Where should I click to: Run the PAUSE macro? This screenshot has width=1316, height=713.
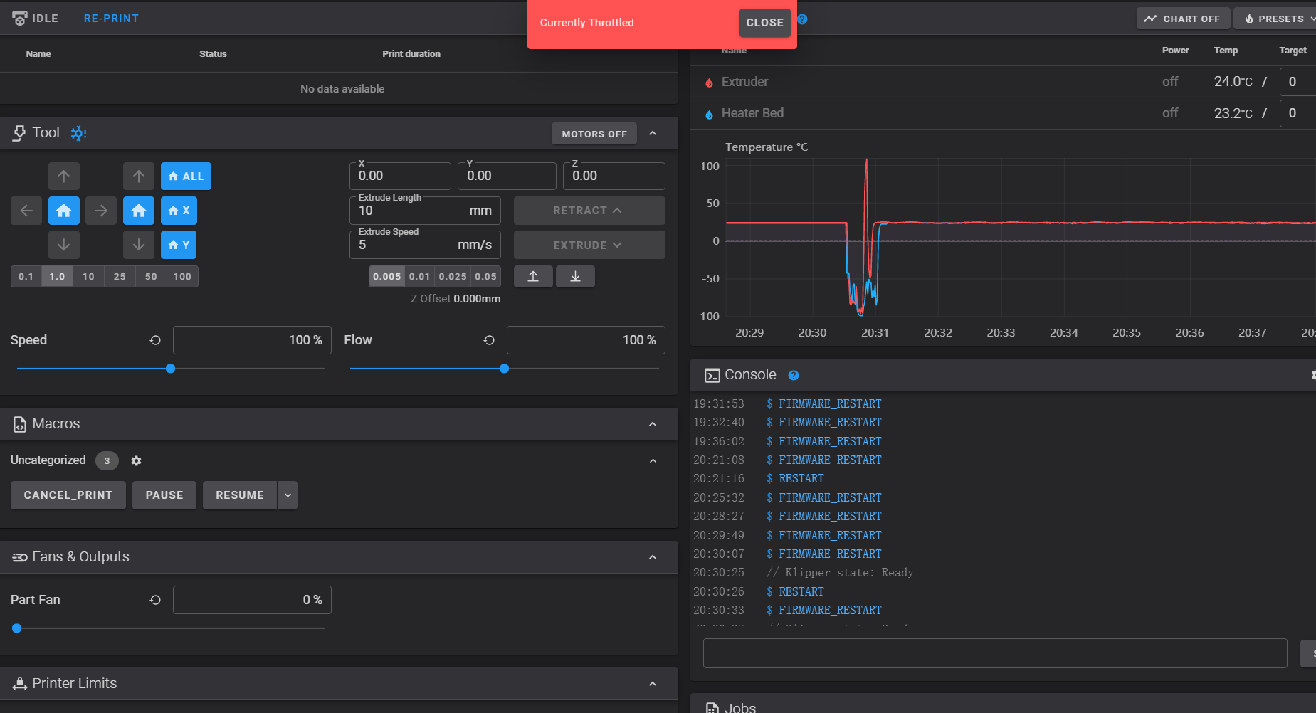(x=164, y=495)
